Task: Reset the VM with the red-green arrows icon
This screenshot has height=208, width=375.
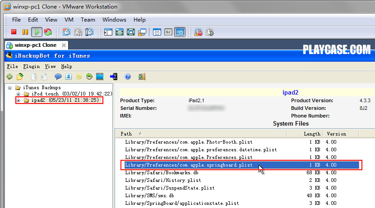Action: (48, 32)
